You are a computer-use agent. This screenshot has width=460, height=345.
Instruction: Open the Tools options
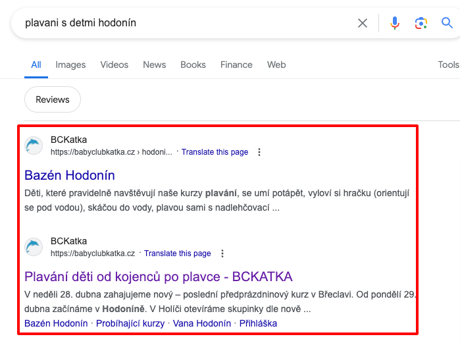tap(448, 65)
